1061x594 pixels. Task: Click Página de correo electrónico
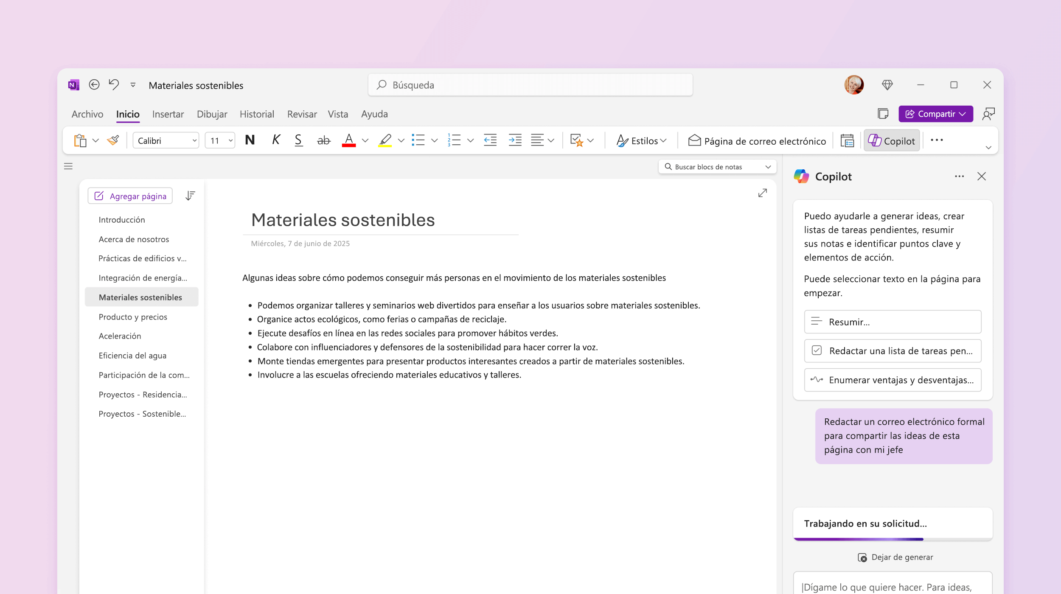757,140
